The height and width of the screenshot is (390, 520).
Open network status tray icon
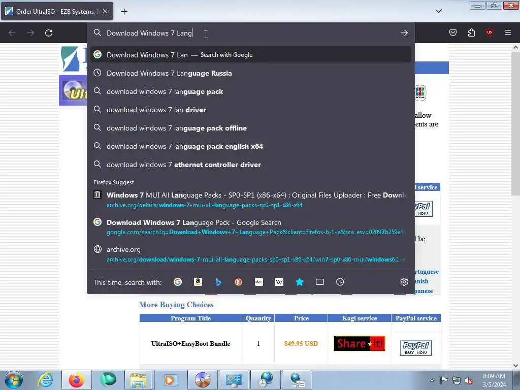click(457, 380)
